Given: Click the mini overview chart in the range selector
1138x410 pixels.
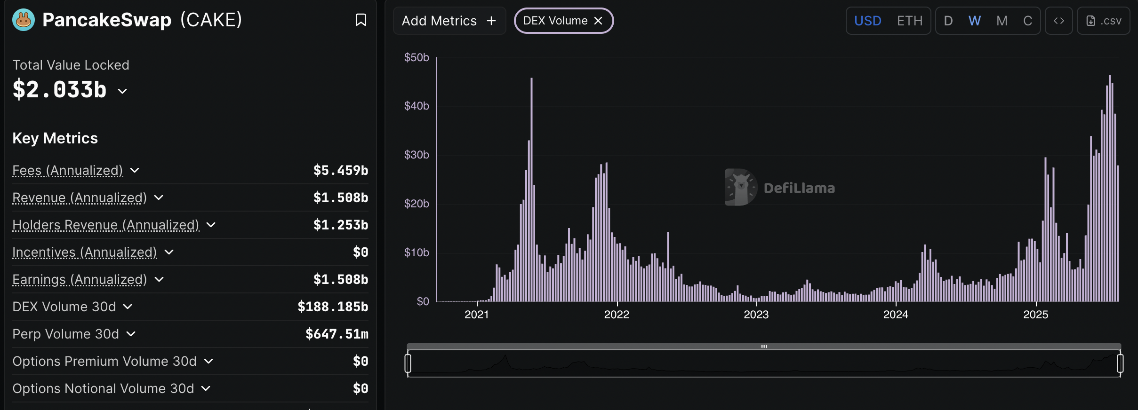Looking at the screenshot, I should pos(764,363).
